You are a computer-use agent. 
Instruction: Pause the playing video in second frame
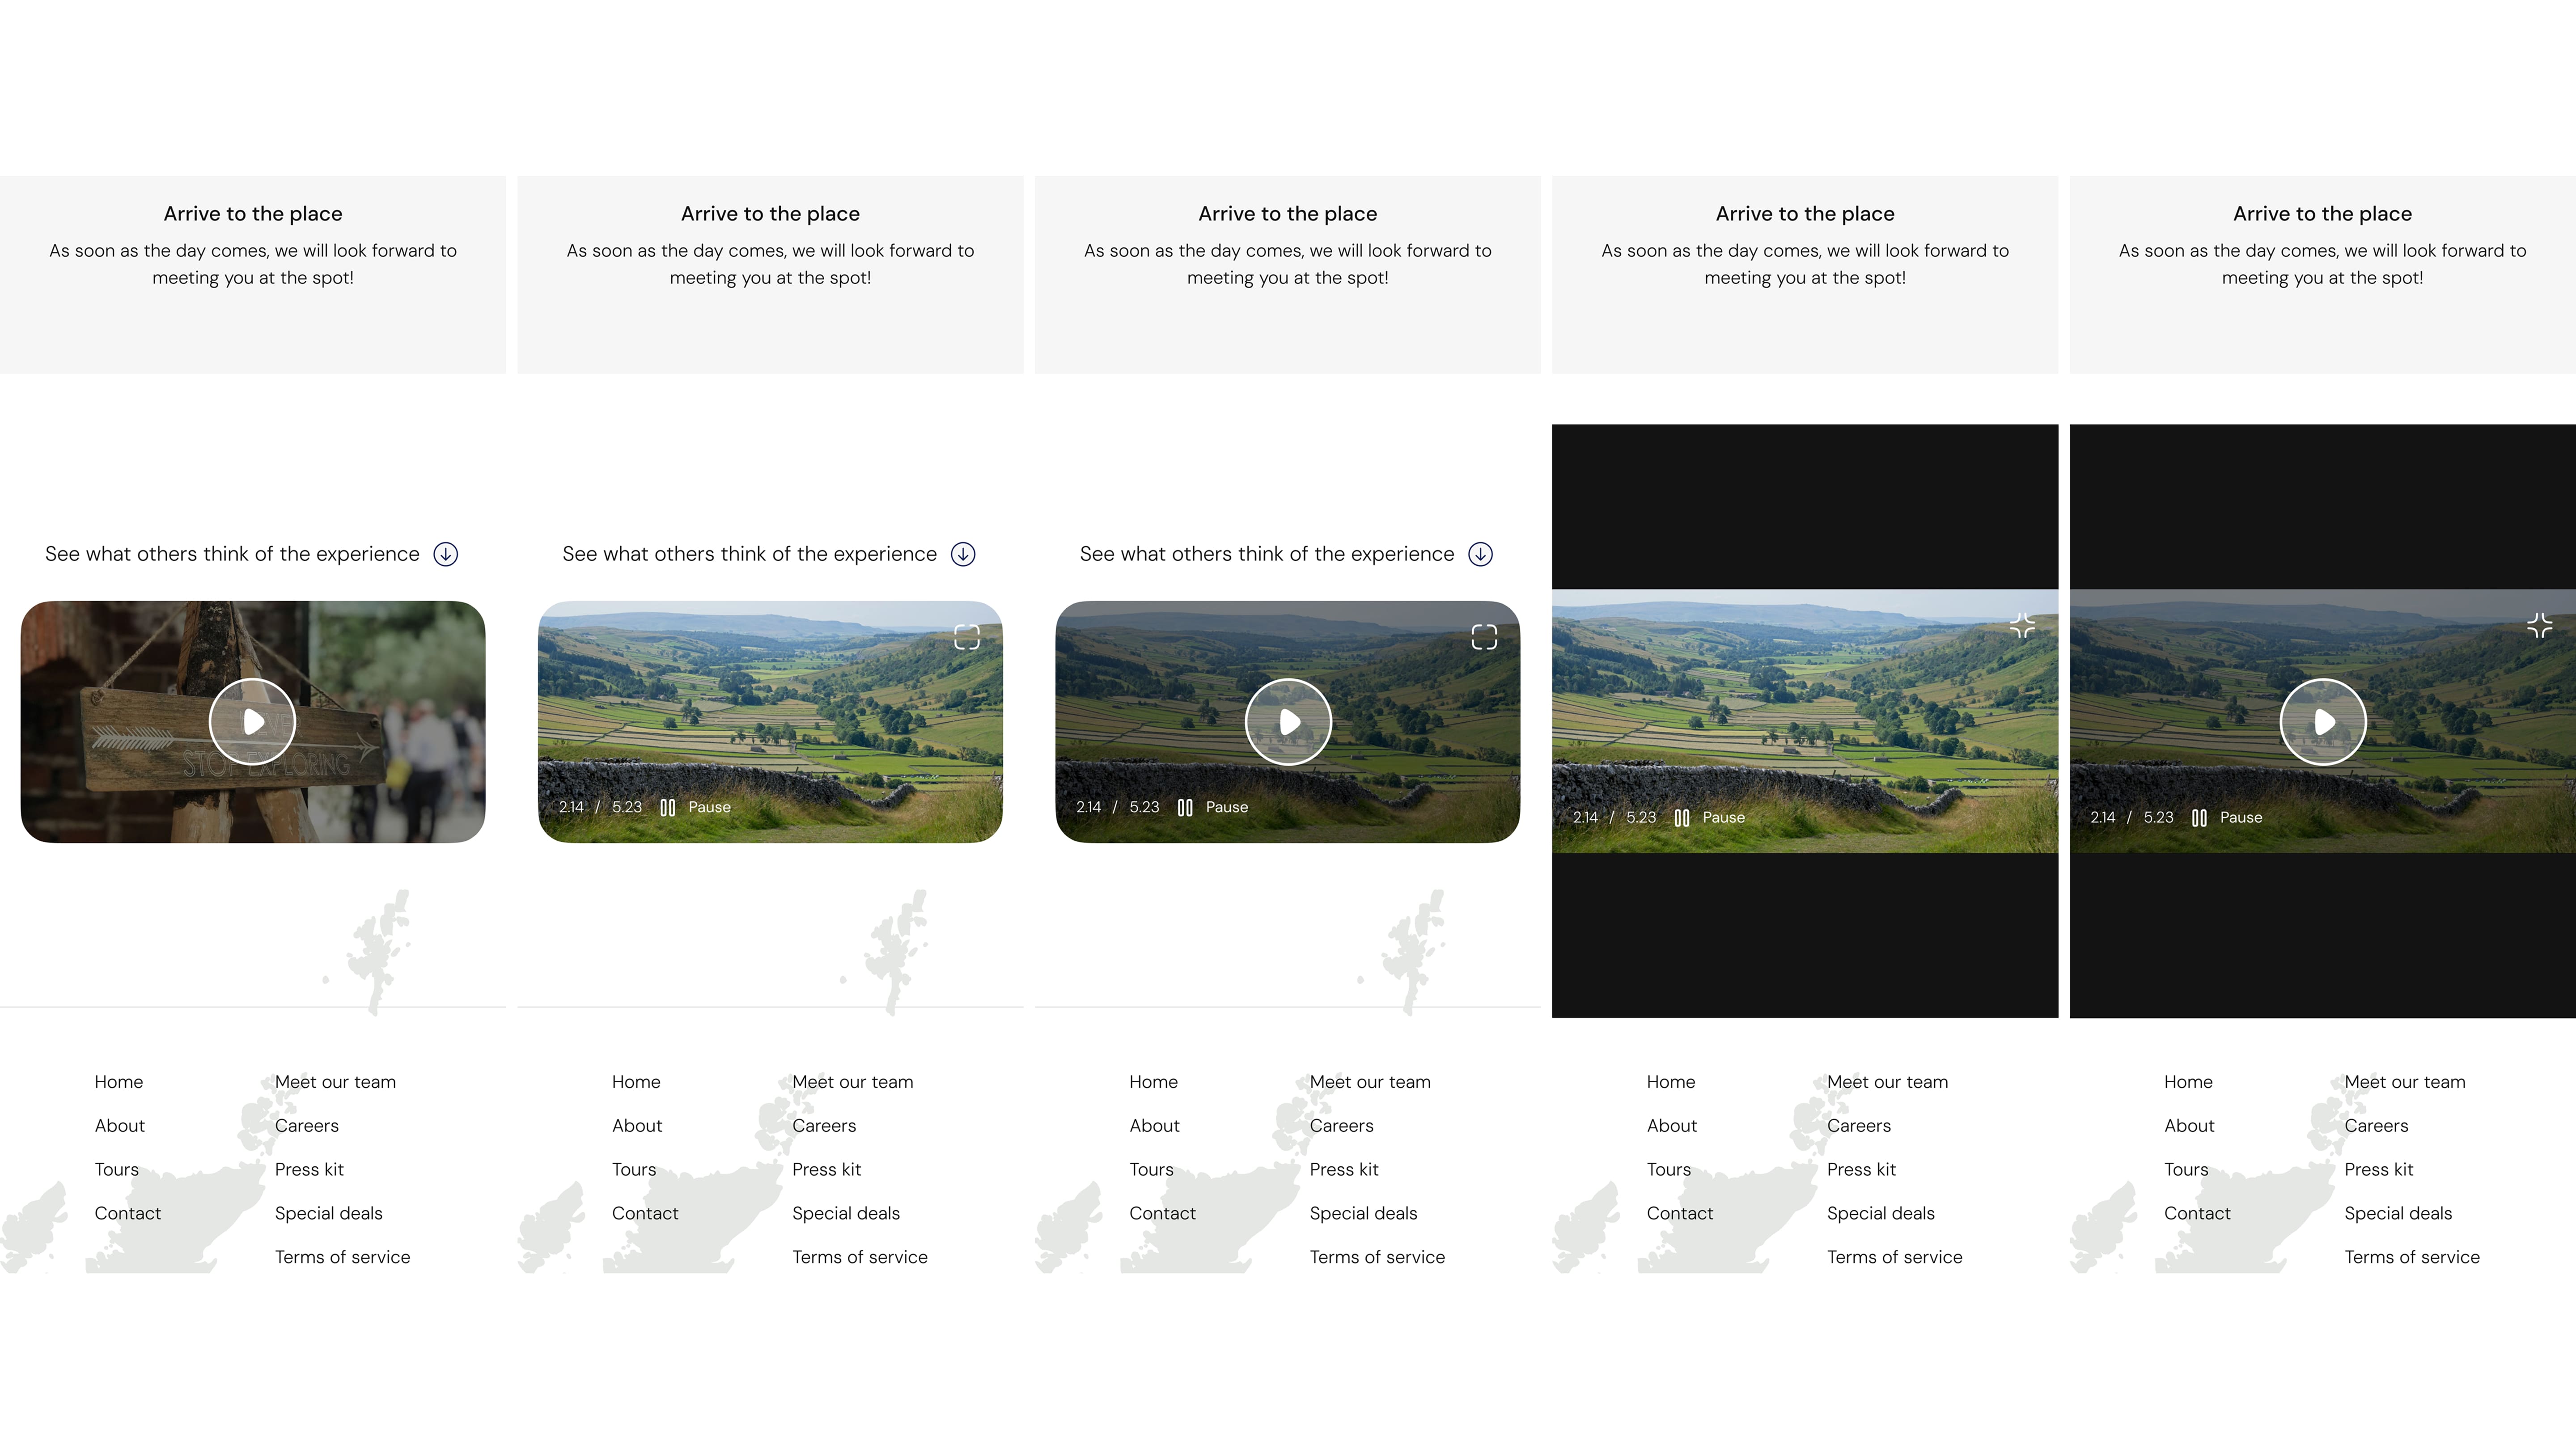point(696,807)
